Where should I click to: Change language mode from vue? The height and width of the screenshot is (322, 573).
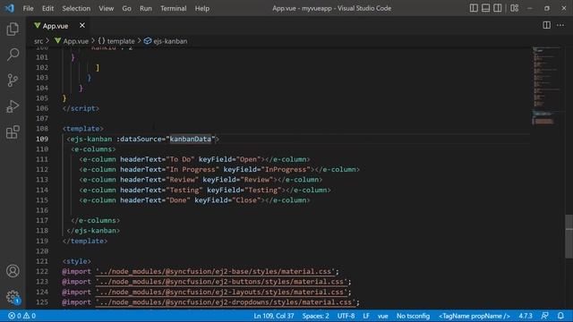(x=382, y=316)
